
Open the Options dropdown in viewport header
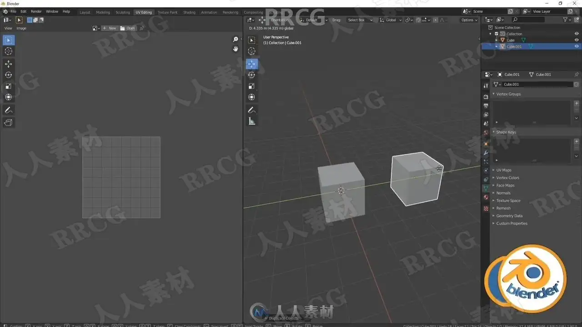[x=469, y=20]
